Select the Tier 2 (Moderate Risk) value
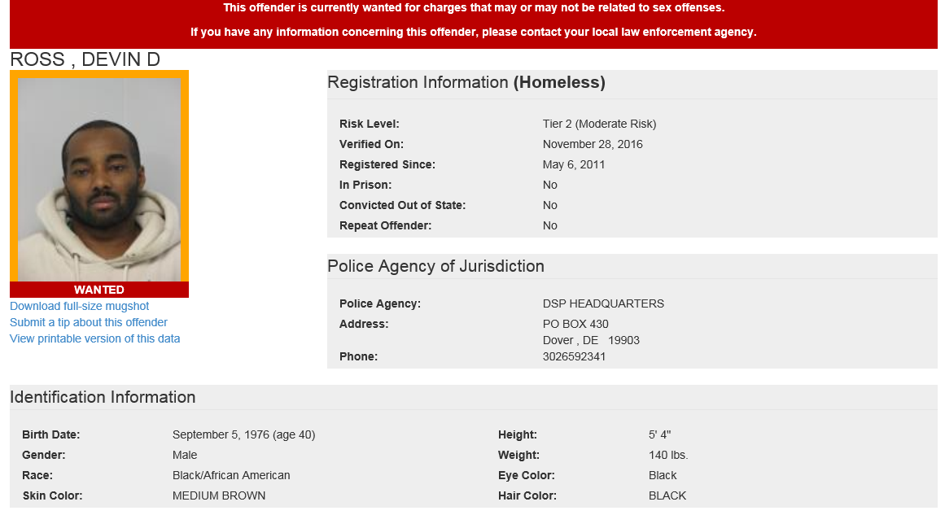The width and height of the screenshot is (945, 515). coord(599,124)
